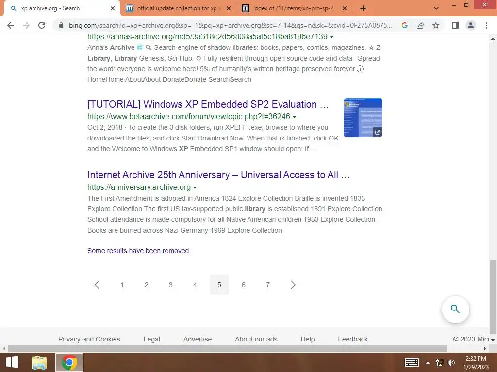The image size is (497, 372).
Task: Click the vertical scrollbar thumb
Action: [x=493, y=296]
